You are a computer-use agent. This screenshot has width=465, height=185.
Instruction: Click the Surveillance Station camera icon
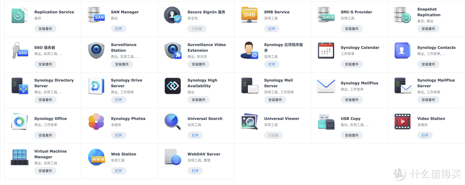click(x=96, y=50)
